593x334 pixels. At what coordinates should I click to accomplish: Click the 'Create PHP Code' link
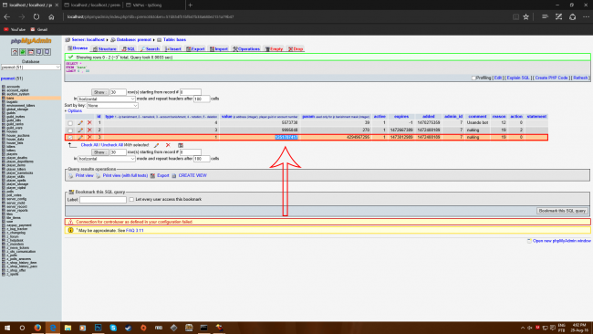click(x=551, y=78)
